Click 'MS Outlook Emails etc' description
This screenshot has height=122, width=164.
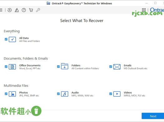(135, 68)
